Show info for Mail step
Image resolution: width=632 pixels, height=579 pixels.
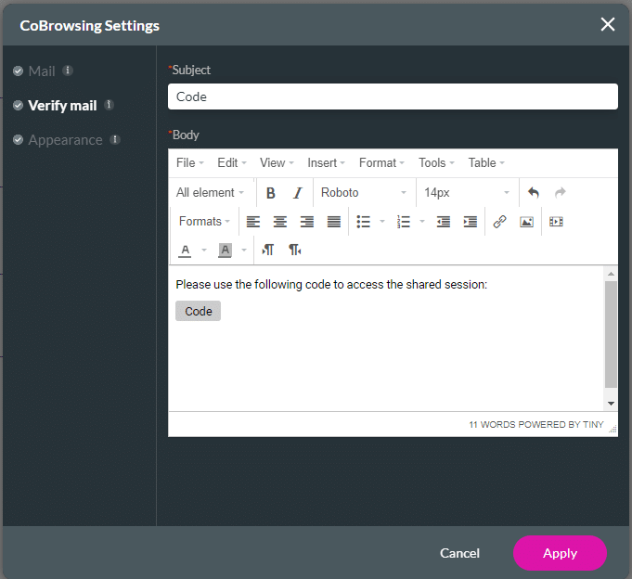(68, 71)
